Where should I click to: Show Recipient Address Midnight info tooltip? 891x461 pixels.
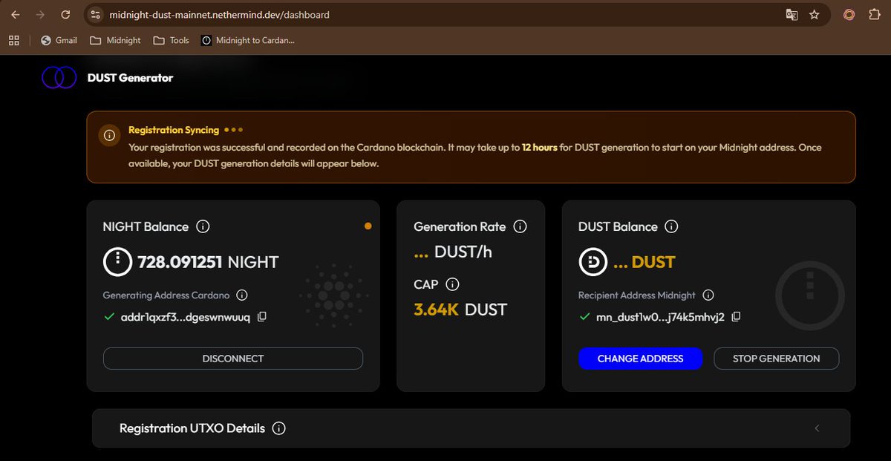coord(708,295)
